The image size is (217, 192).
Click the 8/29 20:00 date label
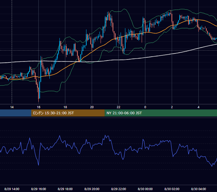92,189
